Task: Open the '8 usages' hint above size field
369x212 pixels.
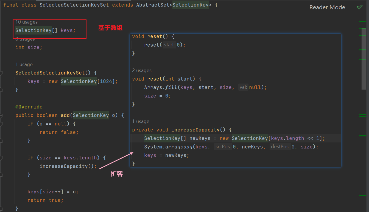Action: (25, 39)
